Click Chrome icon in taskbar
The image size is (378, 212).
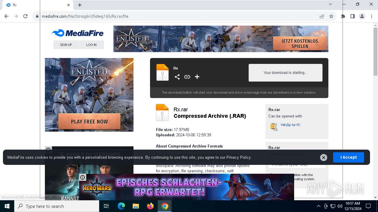point(164,206)
